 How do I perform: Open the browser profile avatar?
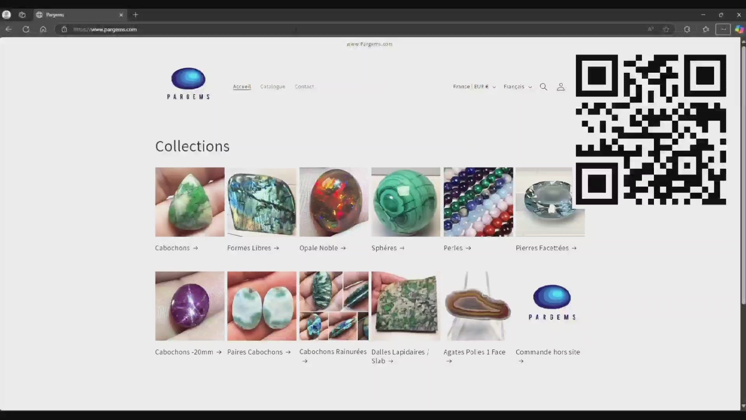click(x=7, y=15)
